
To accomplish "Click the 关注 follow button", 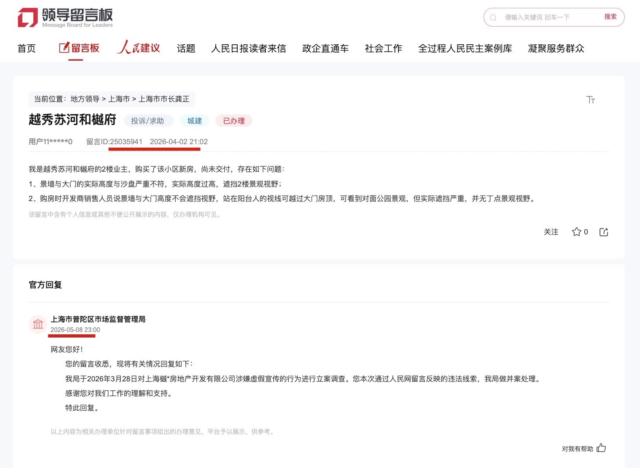I will 551,232.
